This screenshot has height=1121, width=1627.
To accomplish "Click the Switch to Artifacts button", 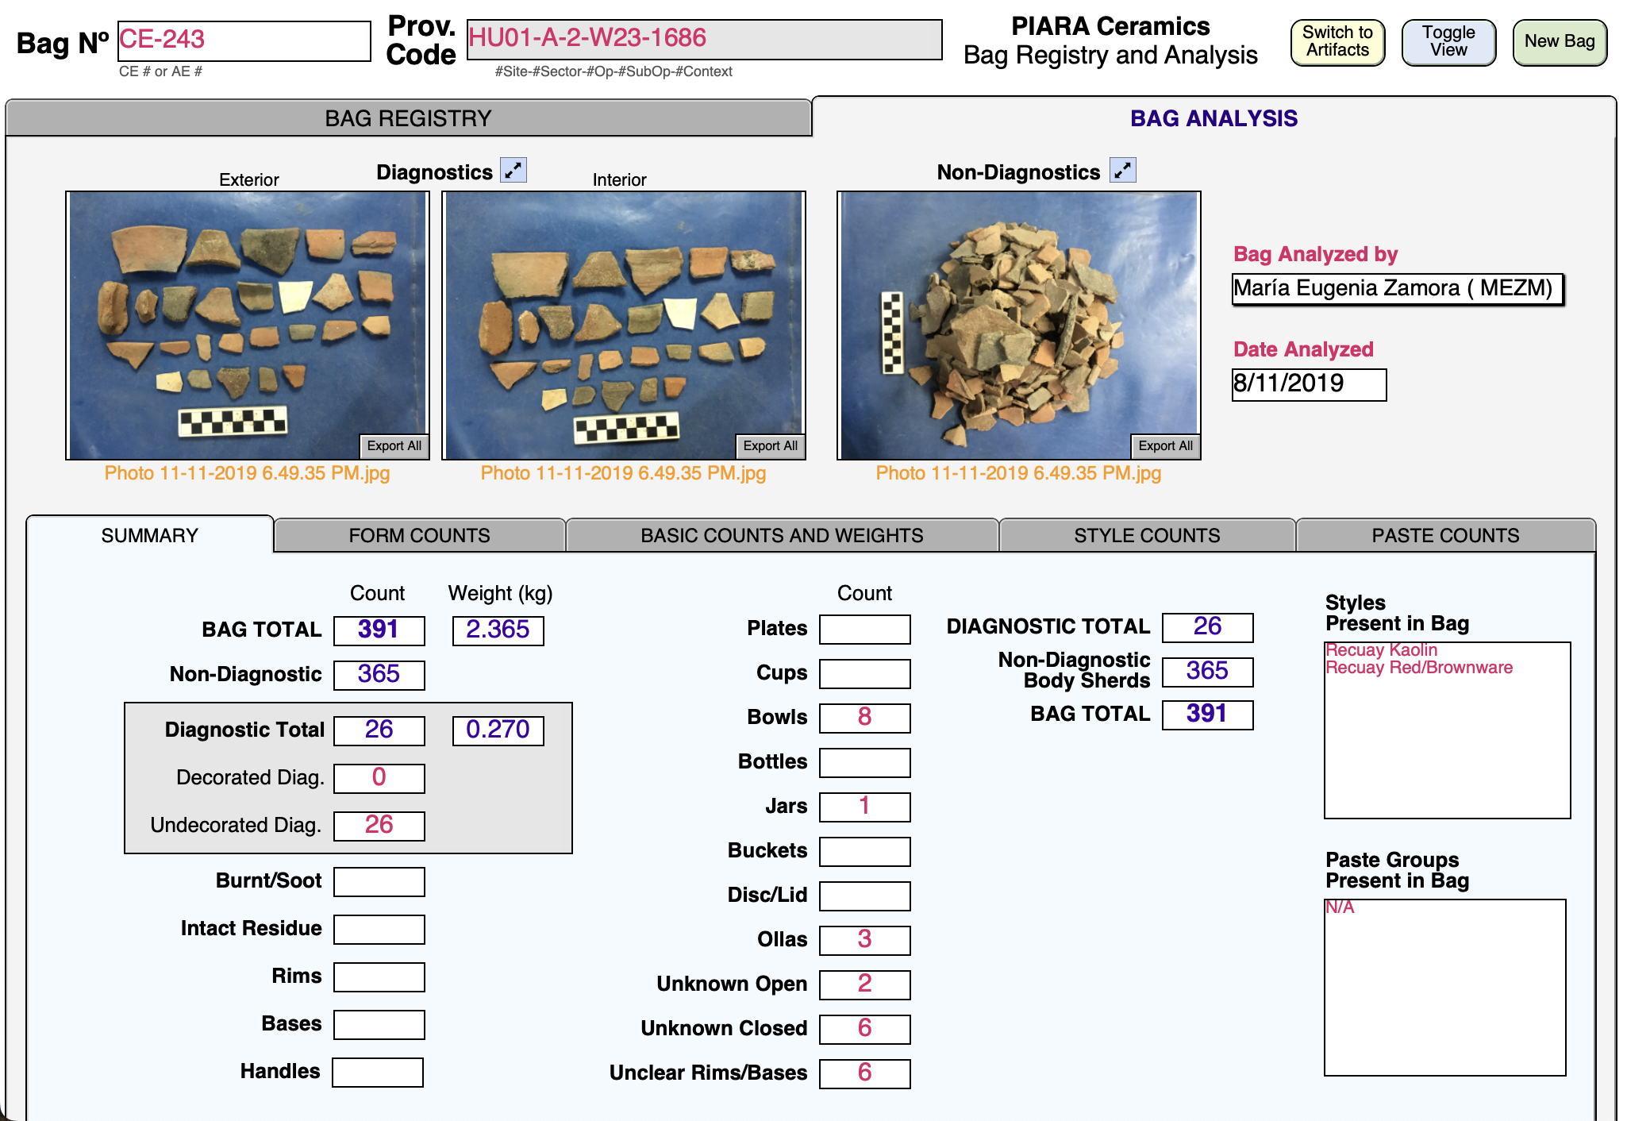I will point(1337,42).
